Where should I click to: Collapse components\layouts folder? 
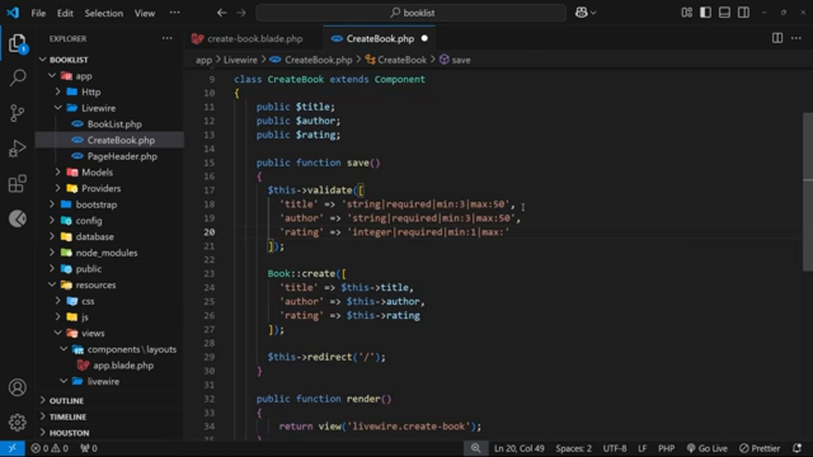click(131, 349)
